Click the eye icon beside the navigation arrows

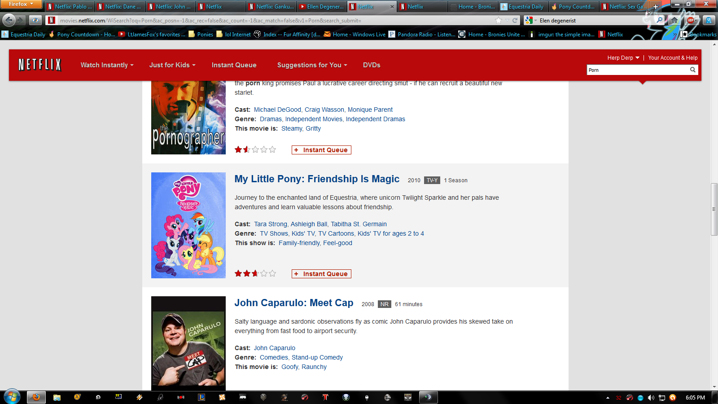click(35, 20)
